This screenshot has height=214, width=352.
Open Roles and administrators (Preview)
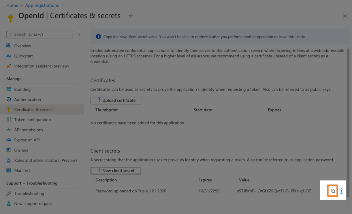(x=46, y=160)
